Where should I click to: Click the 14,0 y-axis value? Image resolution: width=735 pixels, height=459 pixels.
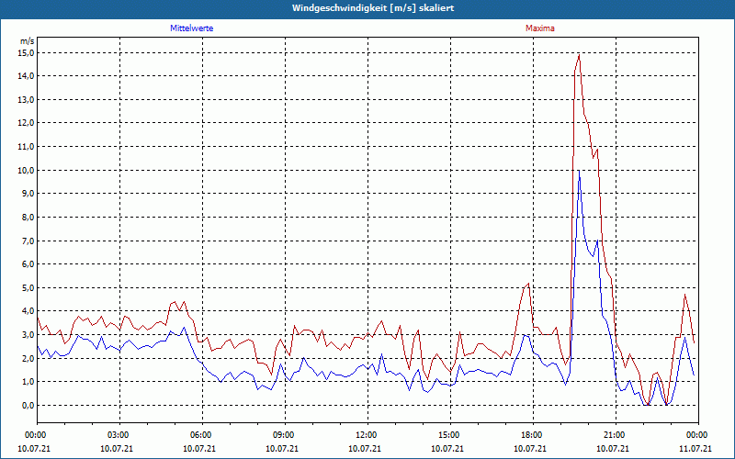(x=27, y=76)
